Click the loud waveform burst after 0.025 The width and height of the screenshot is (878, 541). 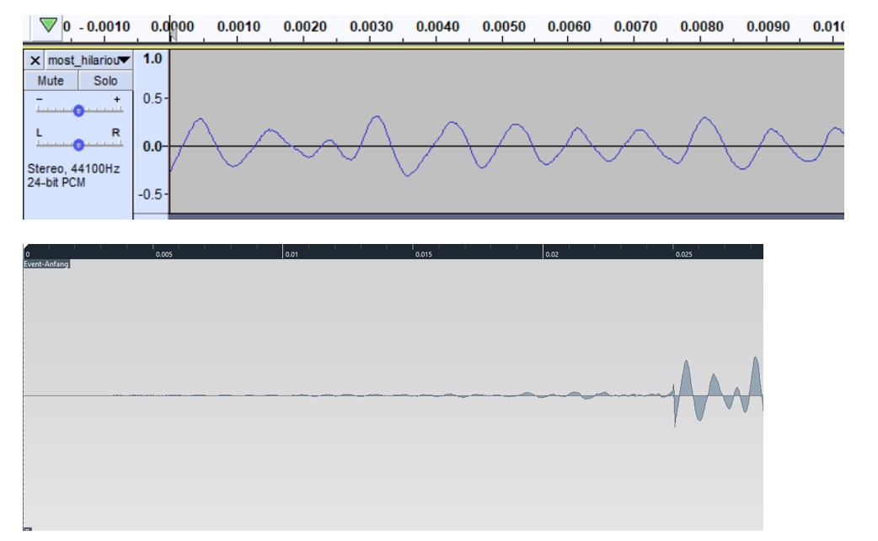[x=687, y=390]
